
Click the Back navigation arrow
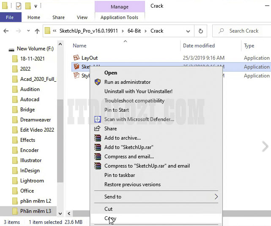tap(7, 31)
